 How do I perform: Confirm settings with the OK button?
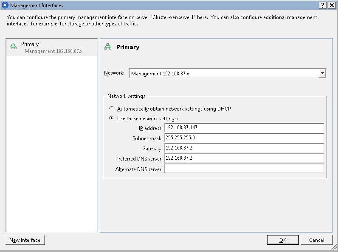(x=283, y=240)
